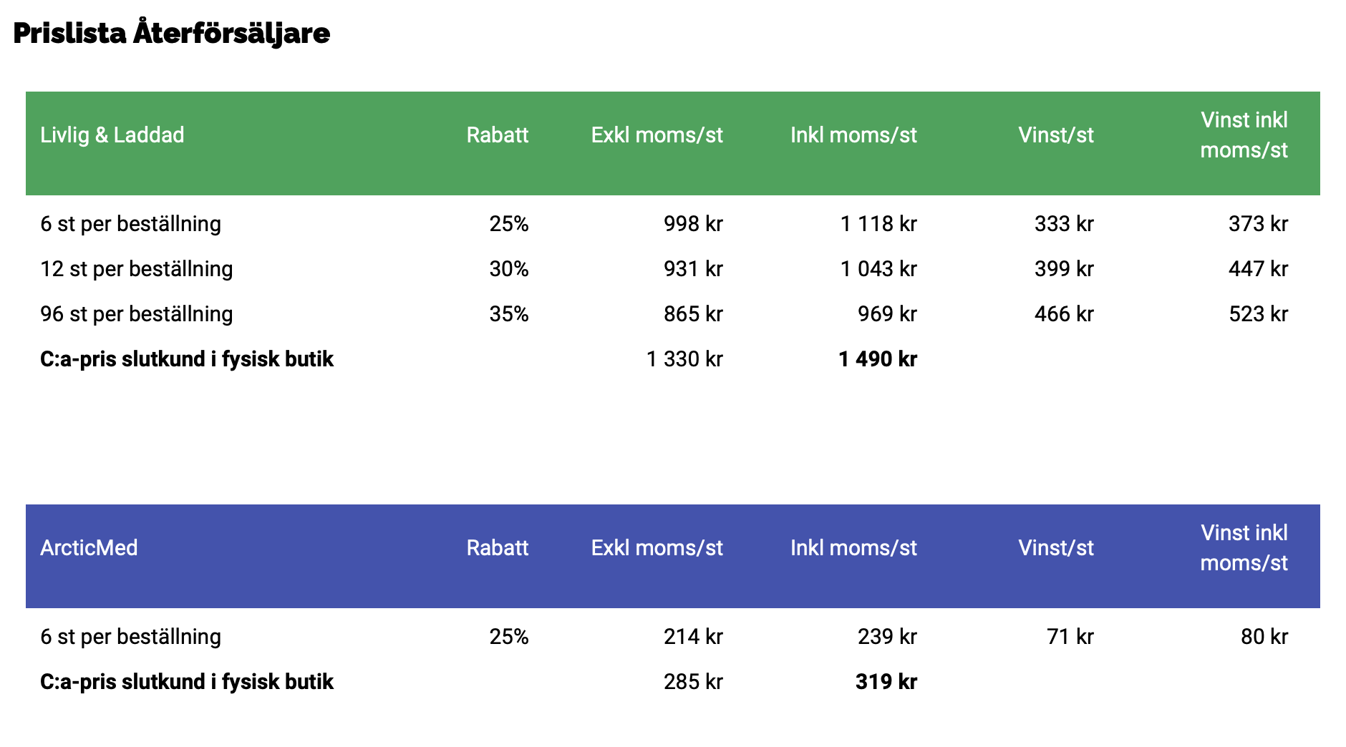Viewport: 1346px width, 747px height.
Task: Select the 35% discount cell
Action: (509, 313)
